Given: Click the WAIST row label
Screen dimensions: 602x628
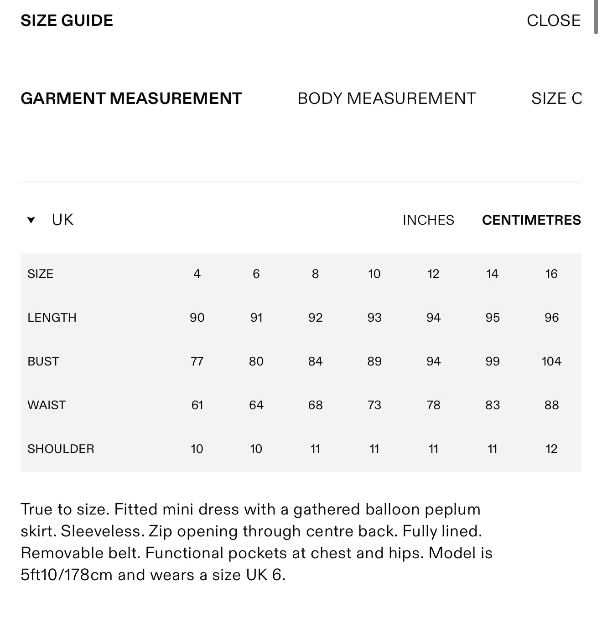Looking at the screenshot, I should pyautogui.click(x=47, y=405).
